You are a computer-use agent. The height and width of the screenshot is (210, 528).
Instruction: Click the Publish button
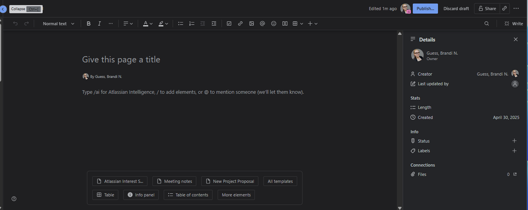(425, 9)
